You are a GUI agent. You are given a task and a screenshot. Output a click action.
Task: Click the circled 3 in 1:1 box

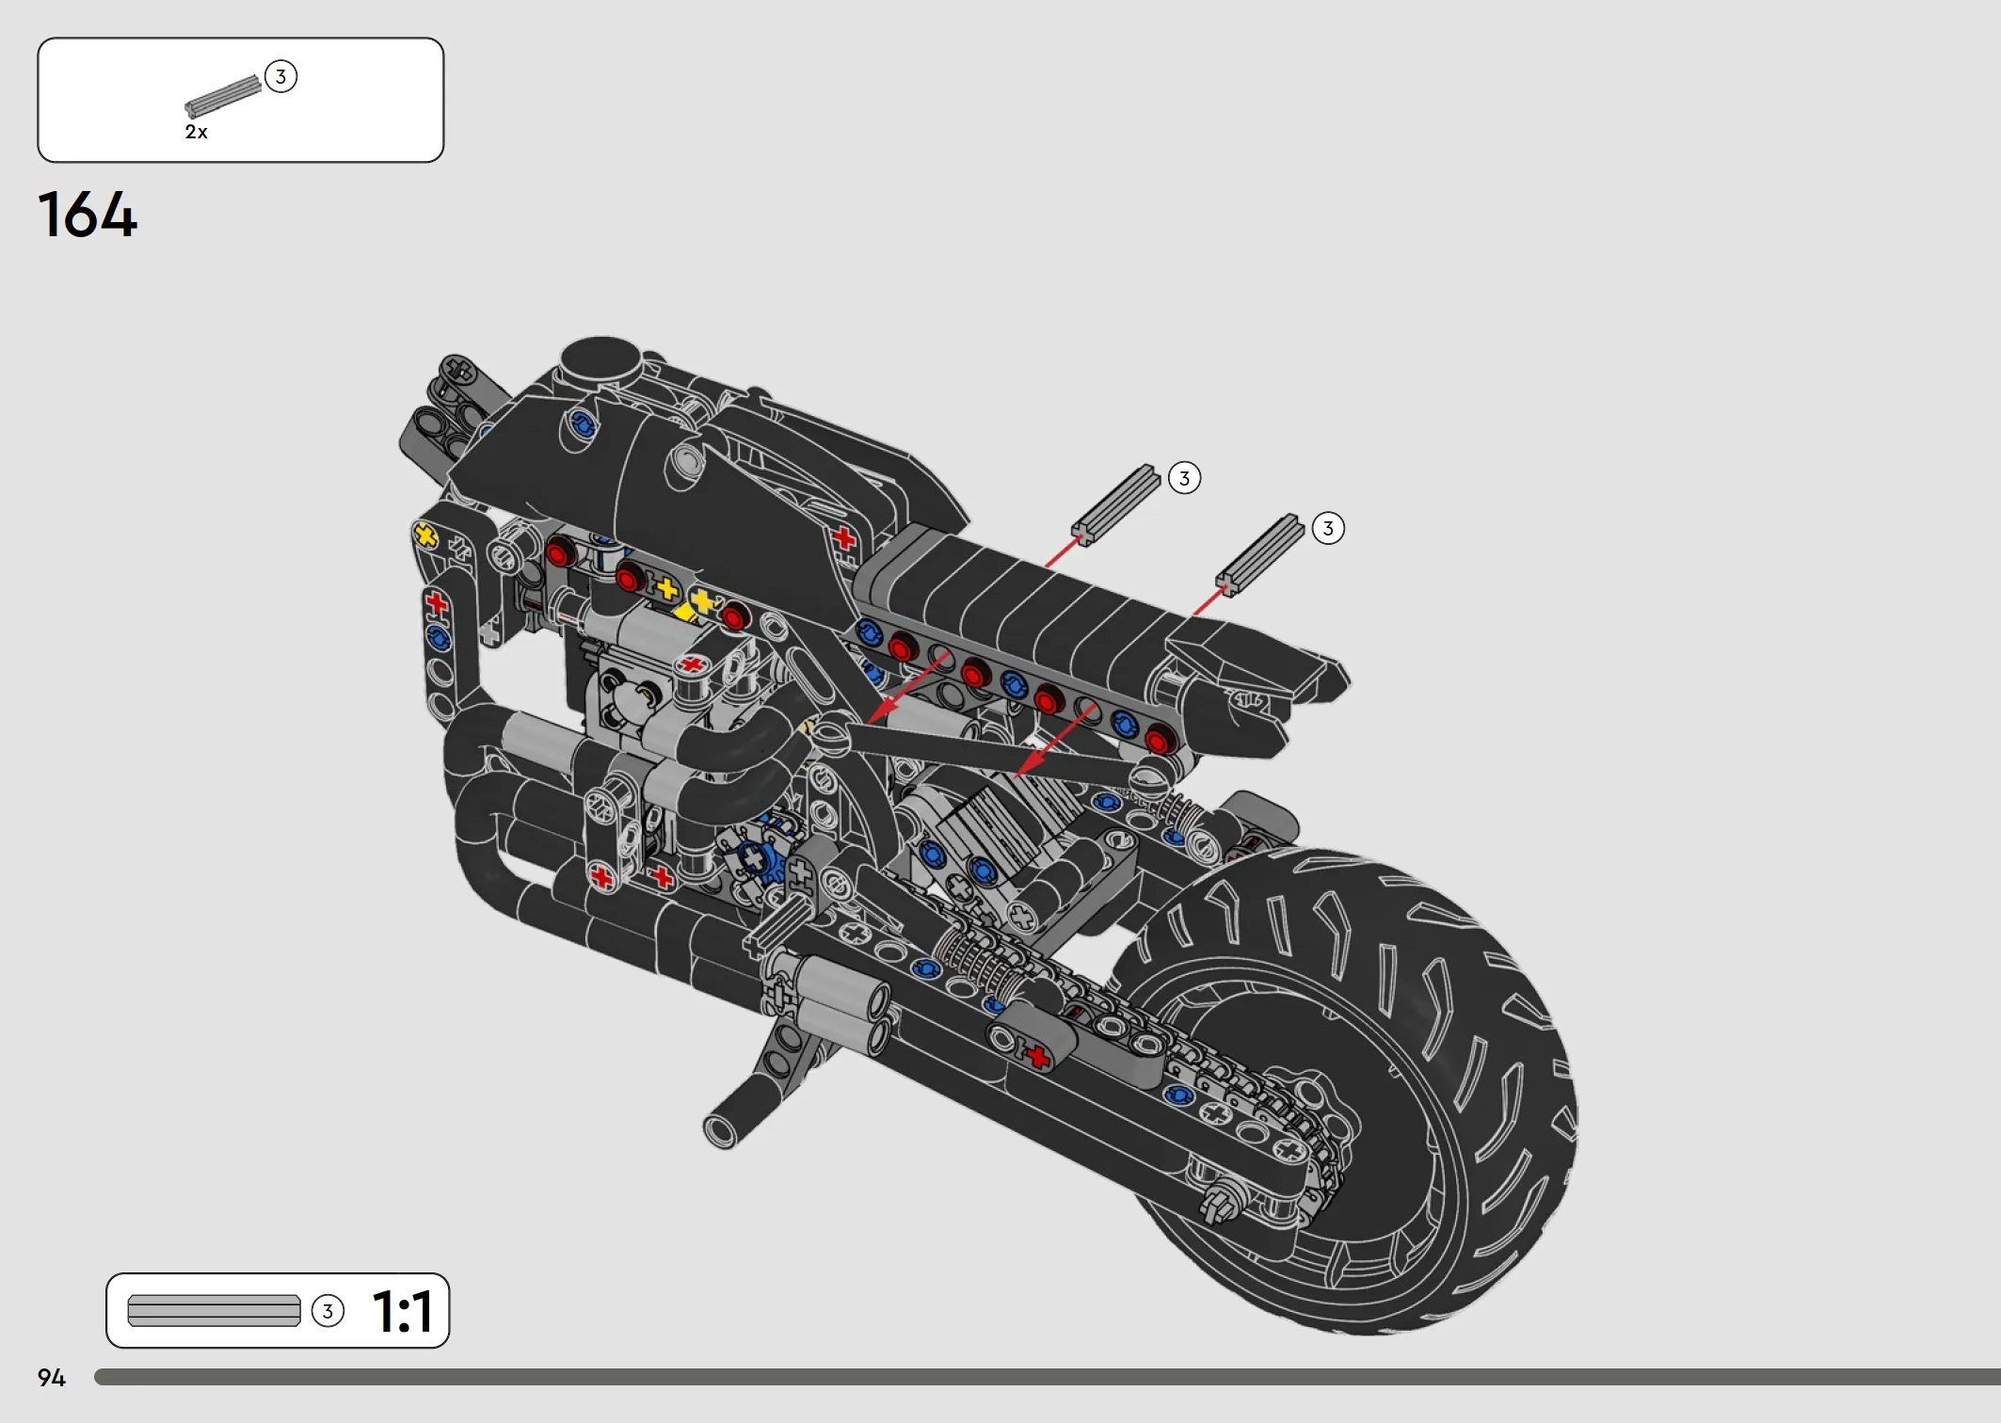point(328,1311)
